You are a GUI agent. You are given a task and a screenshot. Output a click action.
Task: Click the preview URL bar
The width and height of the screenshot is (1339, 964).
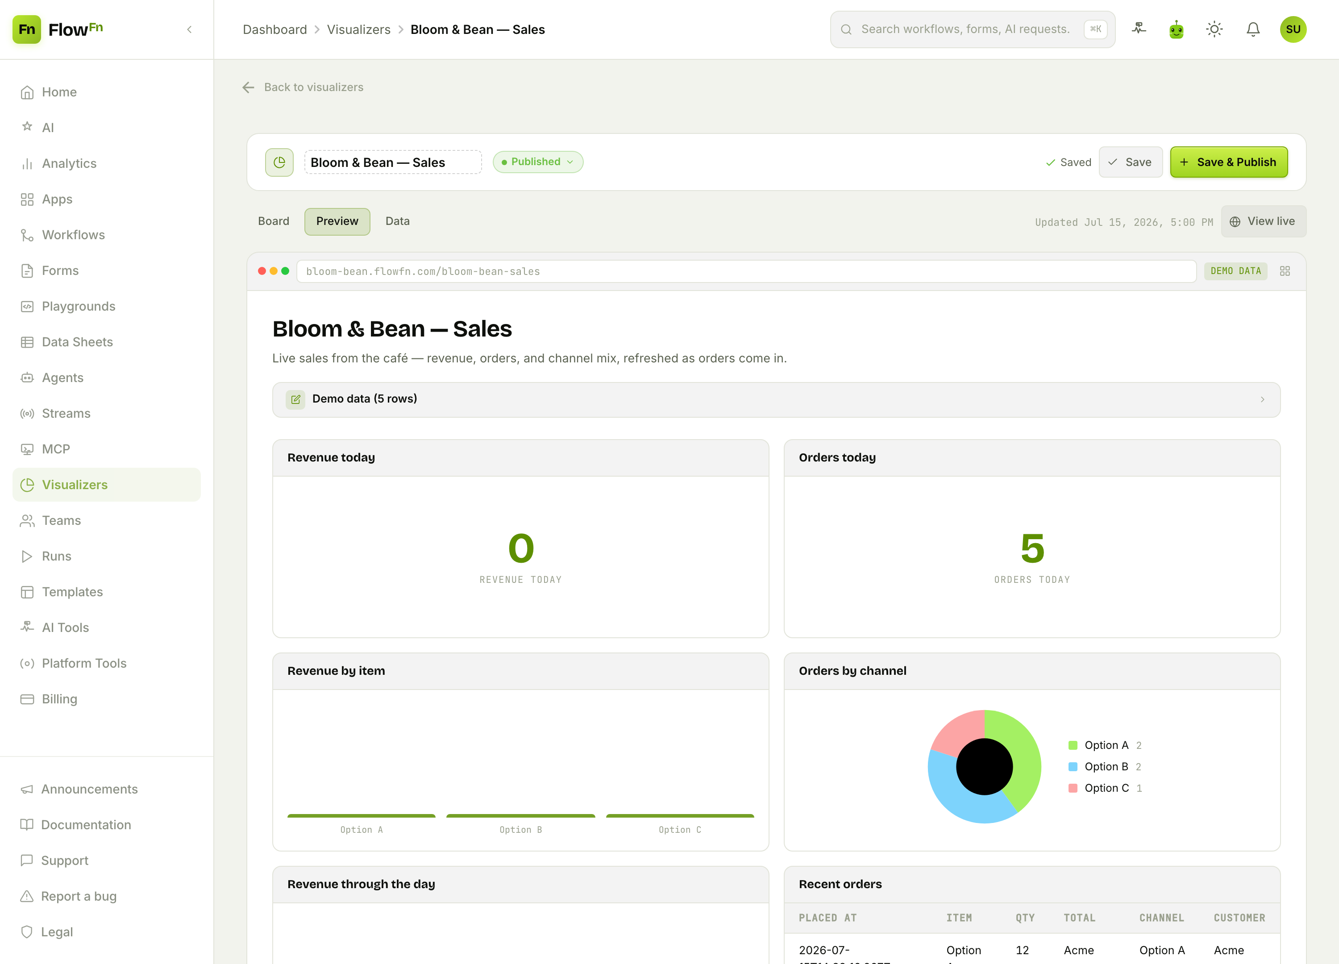pyautogui.click(x=746, y=271)
